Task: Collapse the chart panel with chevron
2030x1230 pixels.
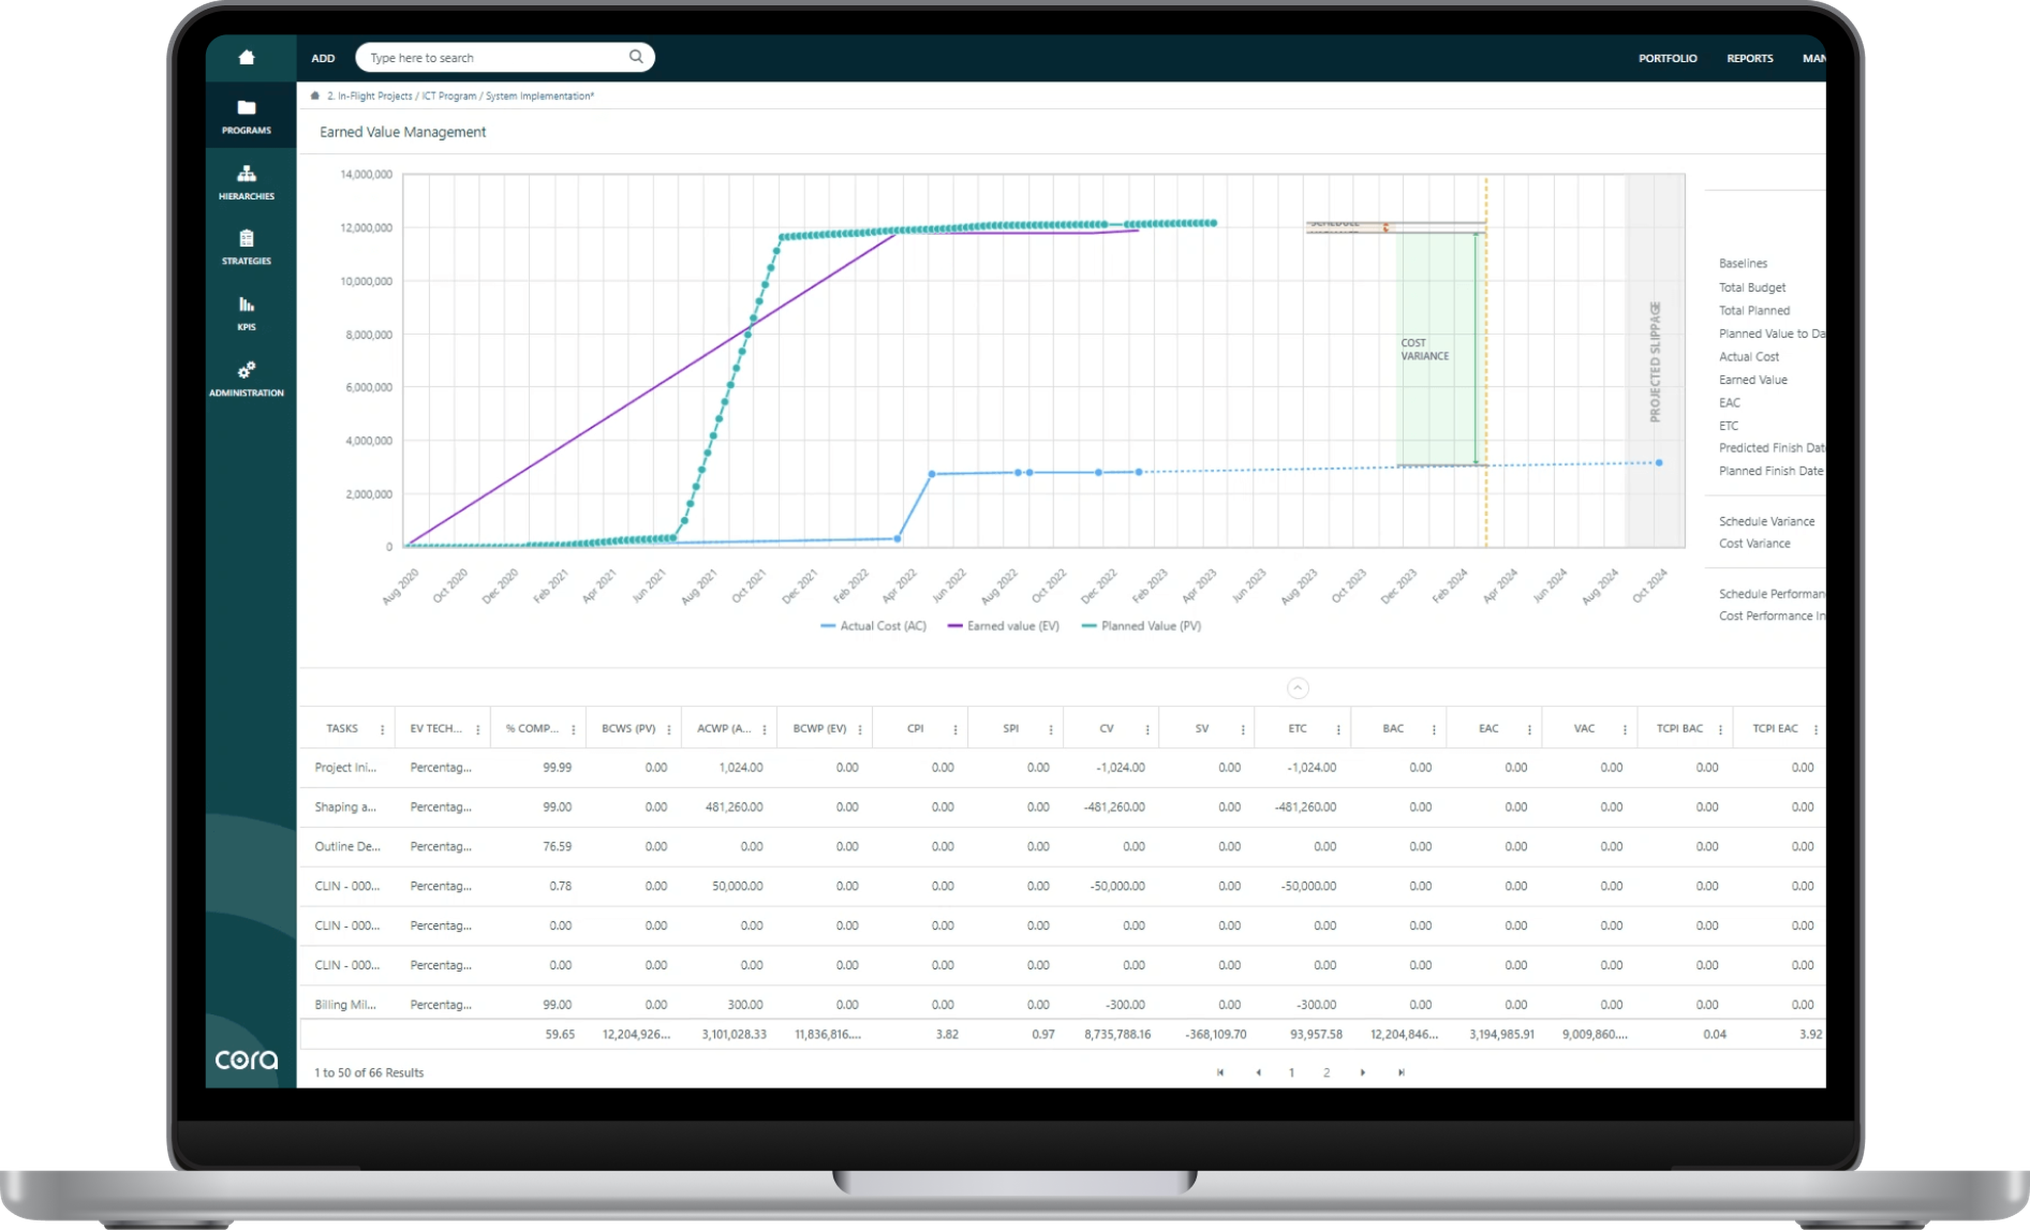Action: [1298, 688]
